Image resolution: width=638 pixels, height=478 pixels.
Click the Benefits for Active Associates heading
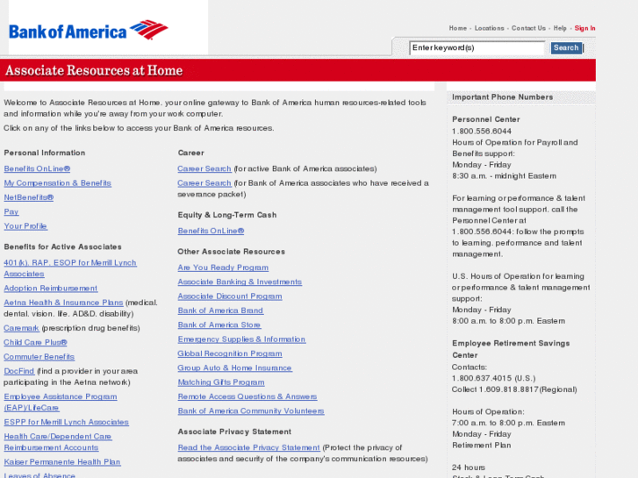click(x=62, y=246)
